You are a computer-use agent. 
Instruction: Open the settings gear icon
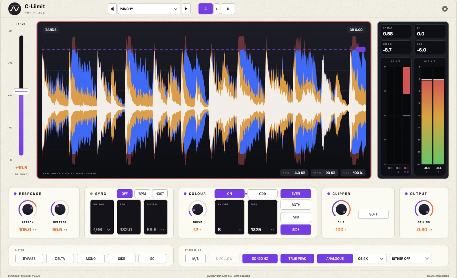[445, 9]
